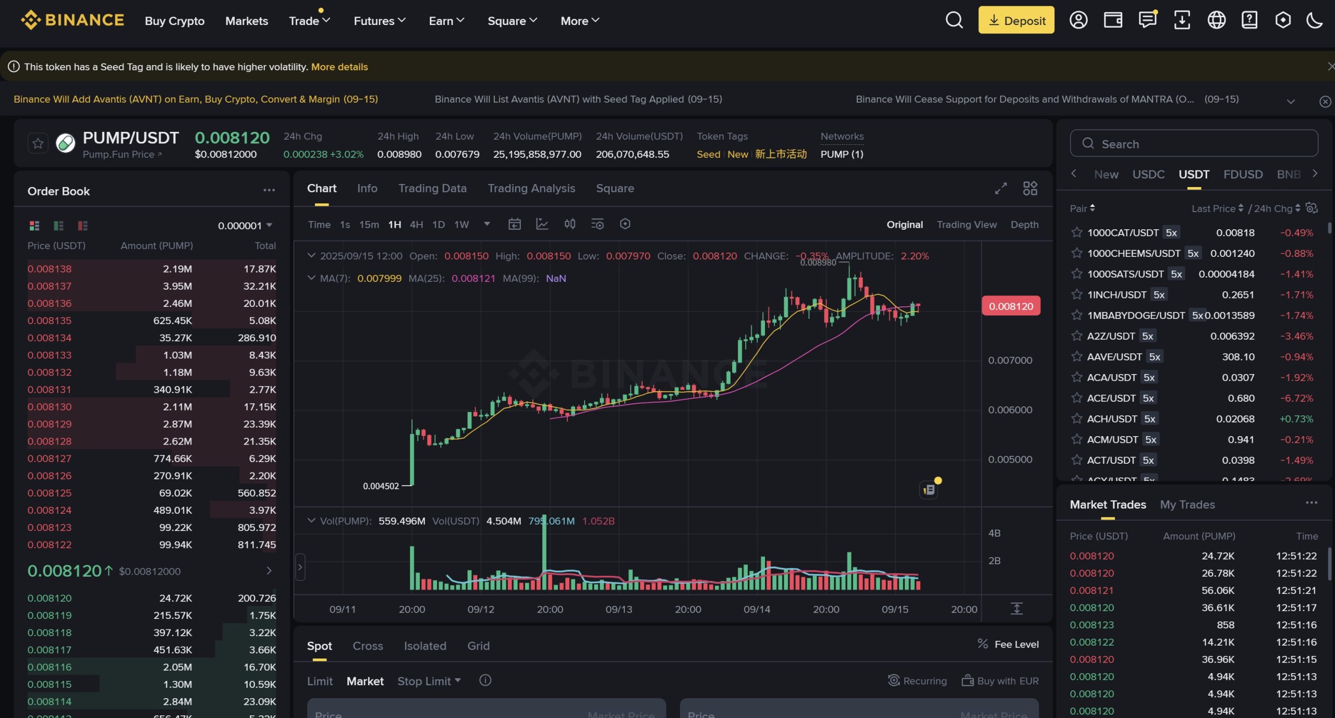Switch to My Trades tab
1335x718 pixels.
[x=1187, y=504]
